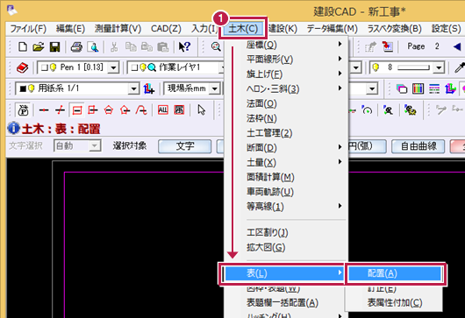Open the 現場系mm unit dropdown
Image resolution: width=465 pixels, height=318 pixels.
click(x=215, y=88)
